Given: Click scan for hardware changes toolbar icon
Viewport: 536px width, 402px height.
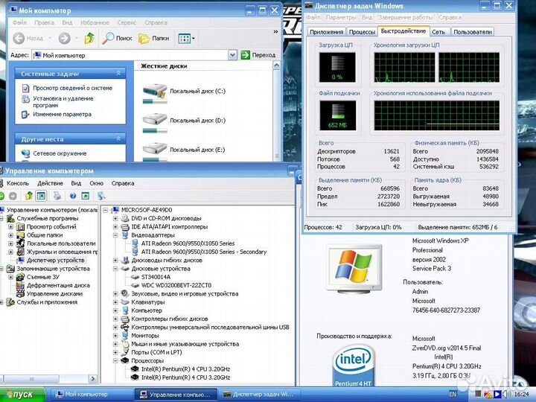Looking at the screenshot, I should (x=101, y=196).
